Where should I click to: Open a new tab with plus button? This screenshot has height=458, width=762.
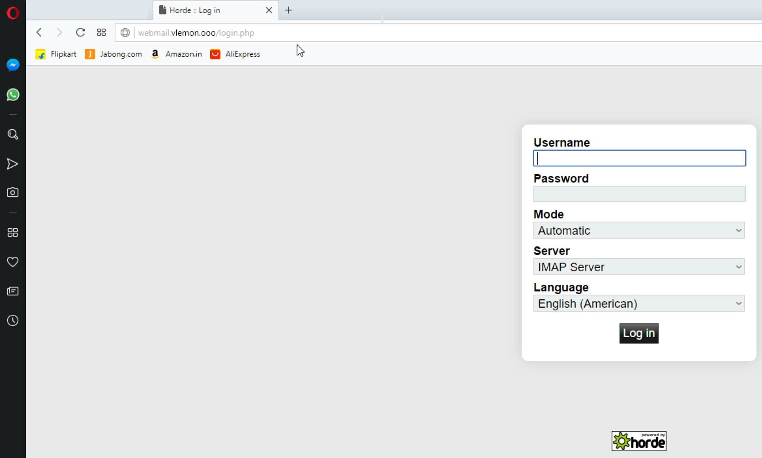click(x=288, y=10)
